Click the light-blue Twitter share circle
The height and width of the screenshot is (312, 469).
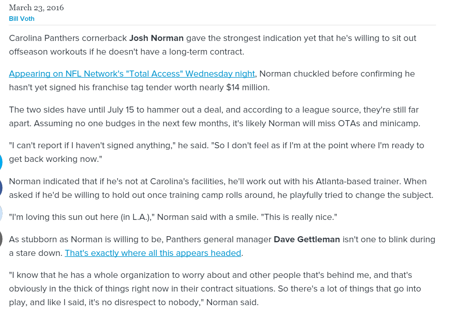pos(1,162)
